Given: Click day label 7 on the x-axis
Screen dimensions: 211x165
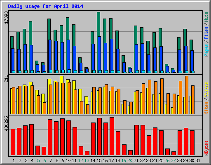Looking at the screenshot, I should [51, 160].
